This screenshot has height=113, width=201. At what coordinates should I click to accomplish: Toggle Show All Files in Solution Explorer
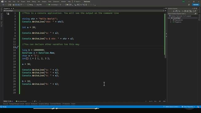[x=187, y=11]
